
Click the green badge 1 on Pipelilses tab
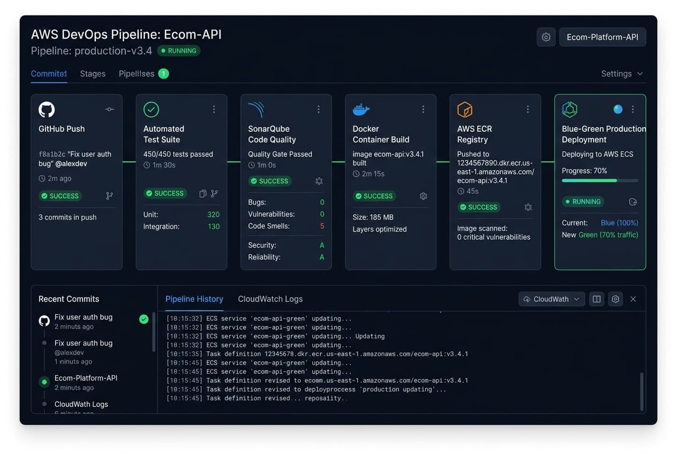coord(163,74)
